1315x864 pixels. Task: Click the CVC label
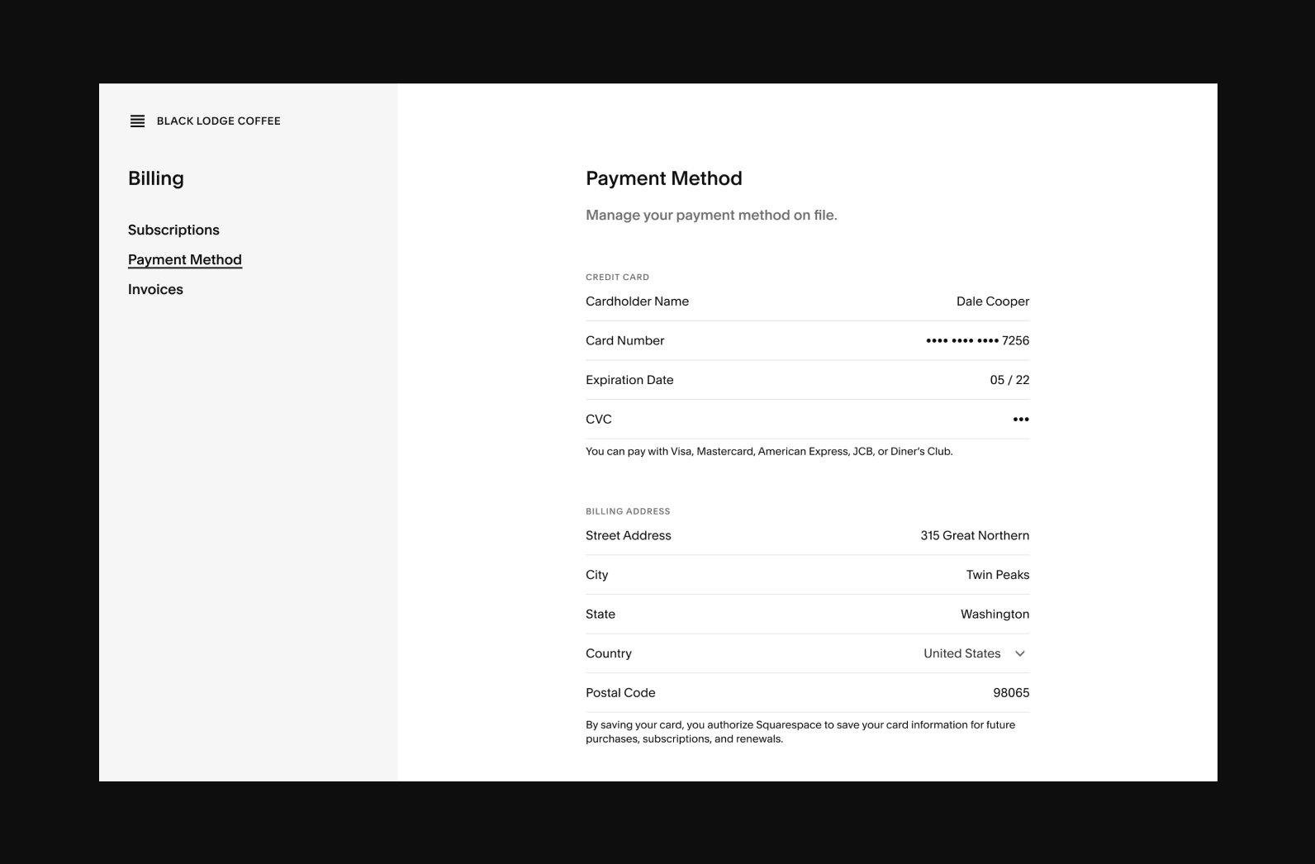(x=599, y=420)
